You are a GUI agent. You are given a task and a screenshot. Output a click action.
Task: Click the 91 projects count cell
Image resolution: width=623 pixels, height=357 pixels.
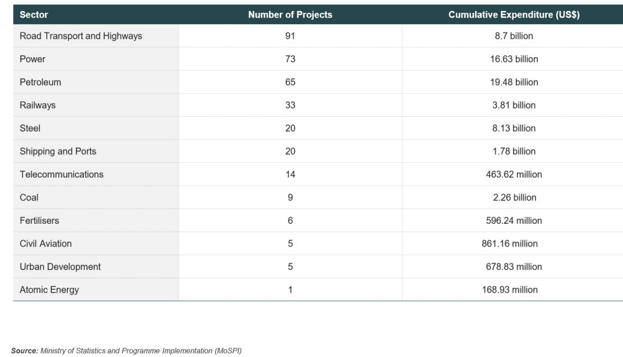coord(290,36)
